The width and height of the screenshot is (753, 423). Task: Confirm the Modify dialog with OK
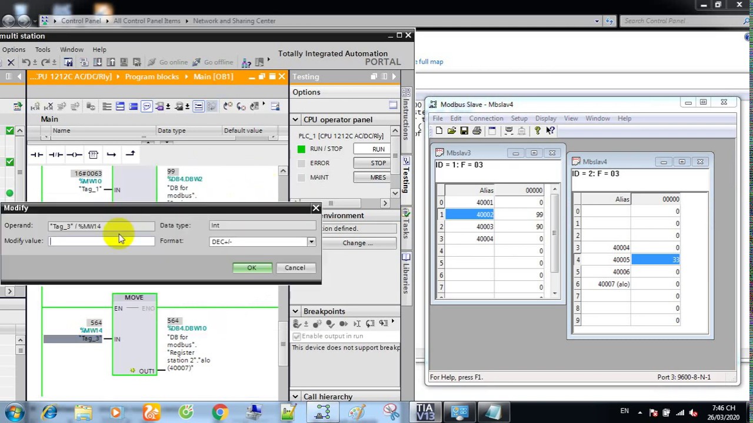[252, 268]
